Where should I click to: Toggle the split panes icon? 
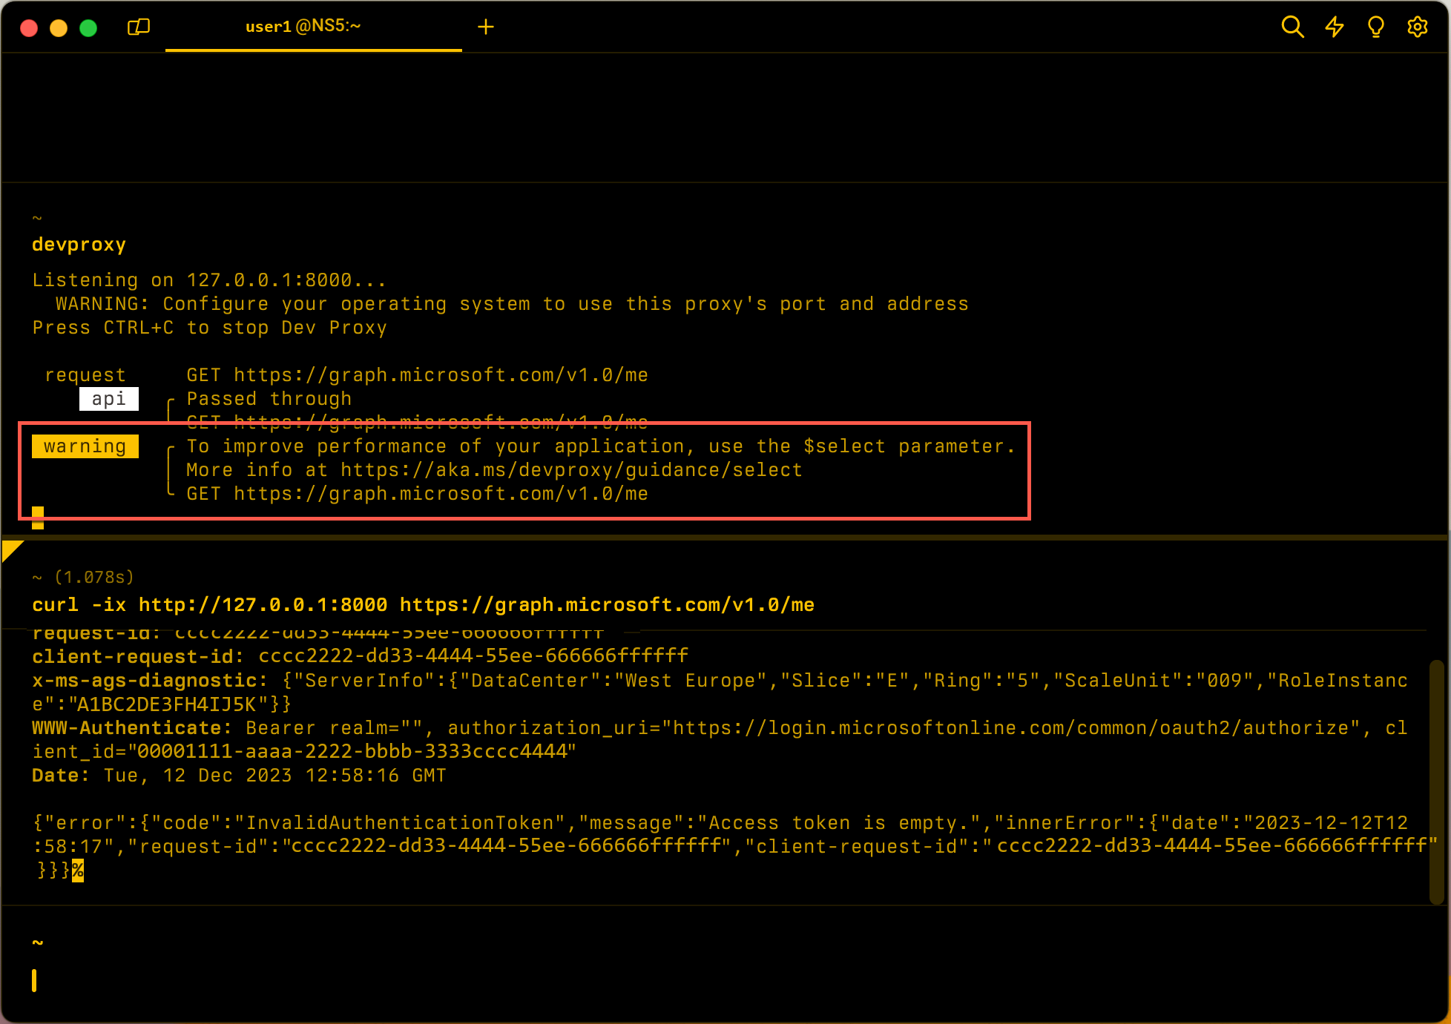(139, 27)
